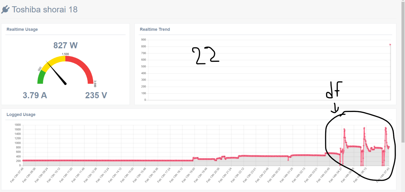Click the "Logged Usage" panel heading
Screen dimensions: 405x192
coord(21,114)
